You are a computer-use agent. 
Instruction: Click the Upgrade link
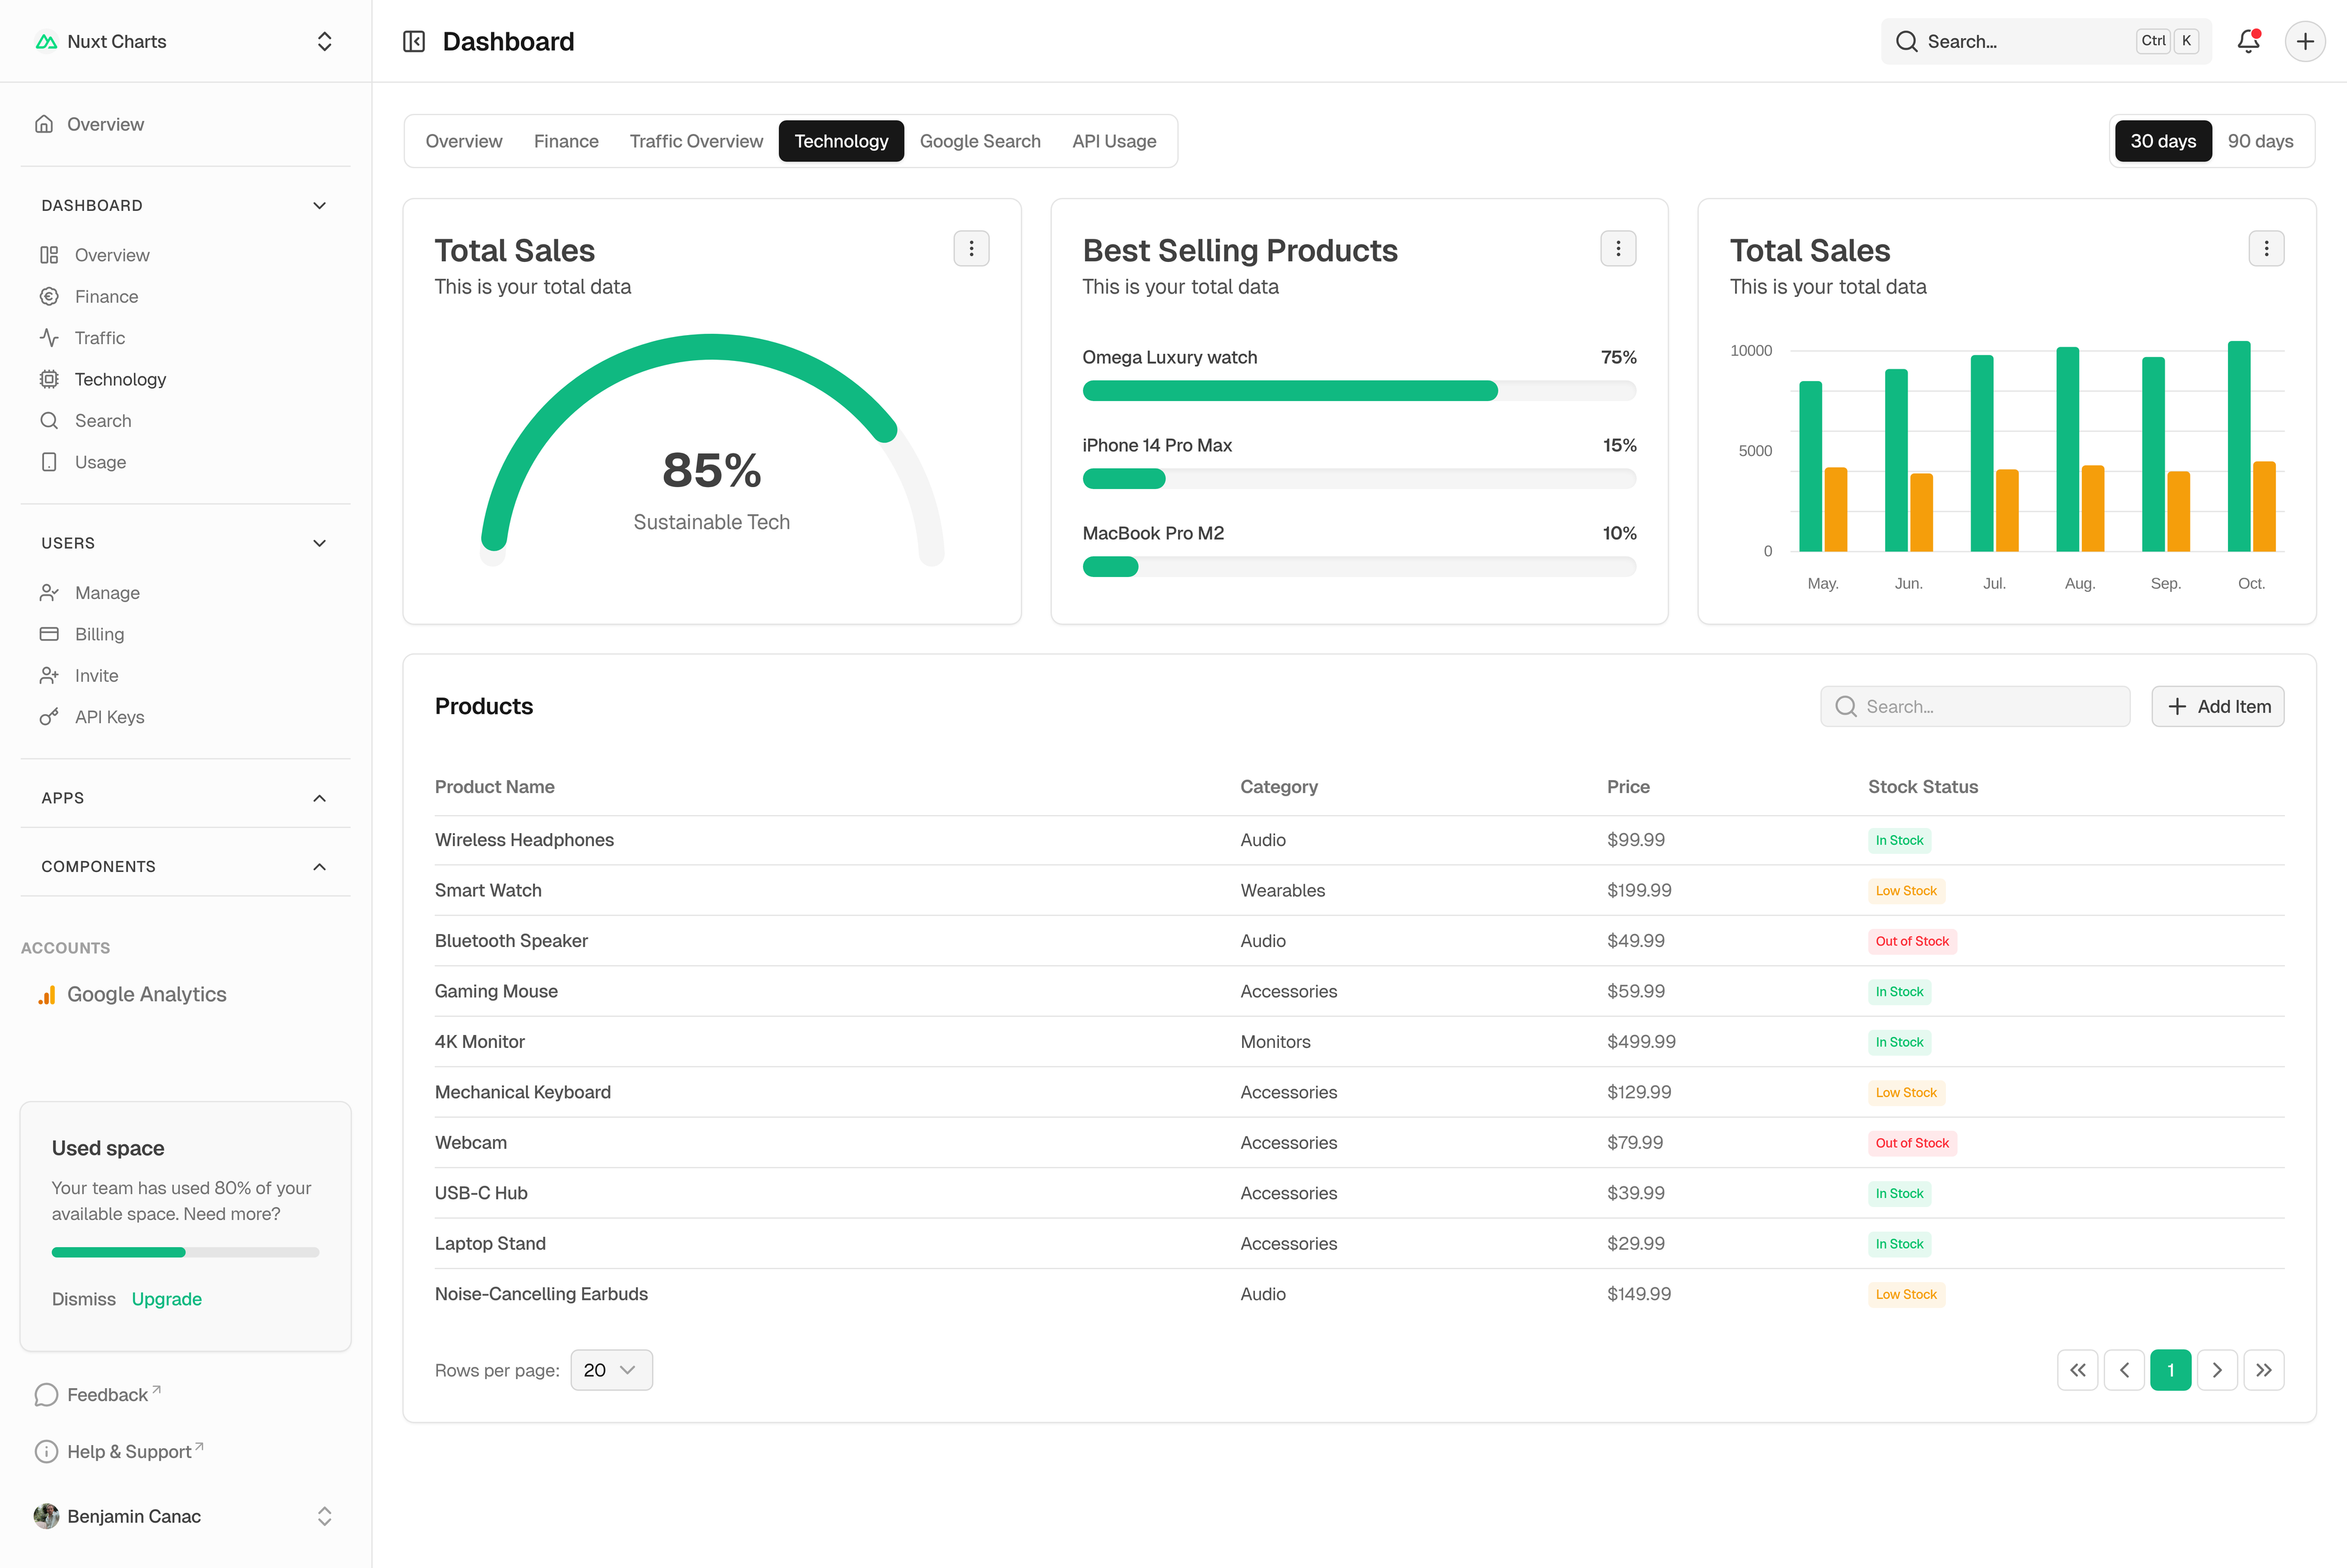166,1299
